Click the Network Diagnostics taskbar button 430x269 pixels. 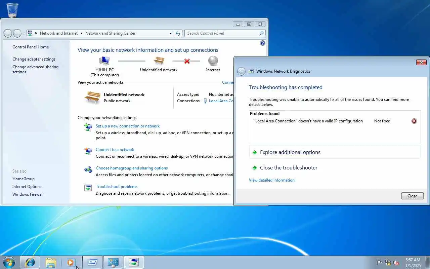pos(134,262)
